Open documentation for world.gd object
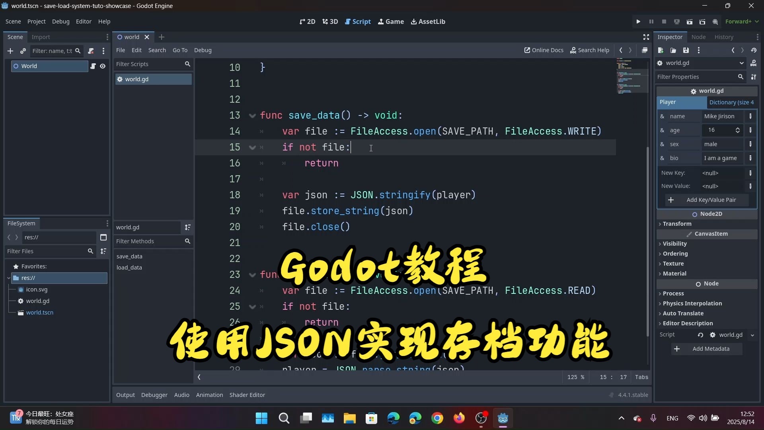 tap(754, 63)
